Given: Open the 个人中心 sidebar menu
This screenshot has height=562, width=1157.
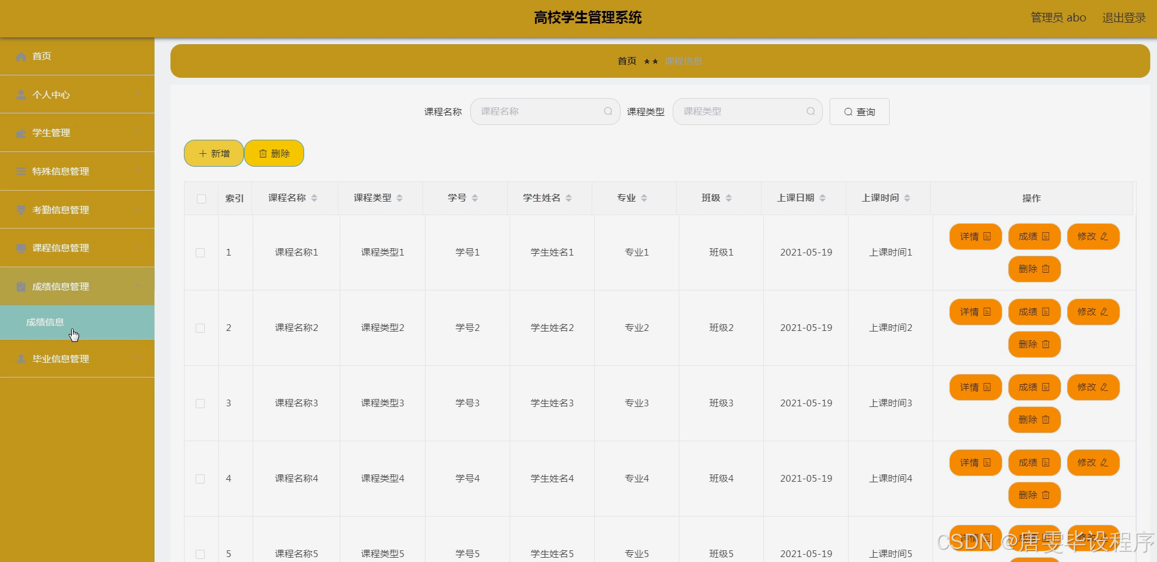Looking at the screenshot, I should [77, 94].
